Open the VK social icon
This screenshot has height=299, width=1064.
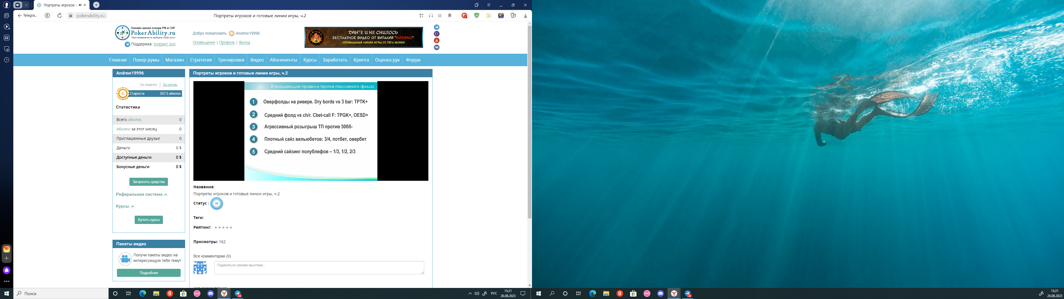click(x=437, y=48)
